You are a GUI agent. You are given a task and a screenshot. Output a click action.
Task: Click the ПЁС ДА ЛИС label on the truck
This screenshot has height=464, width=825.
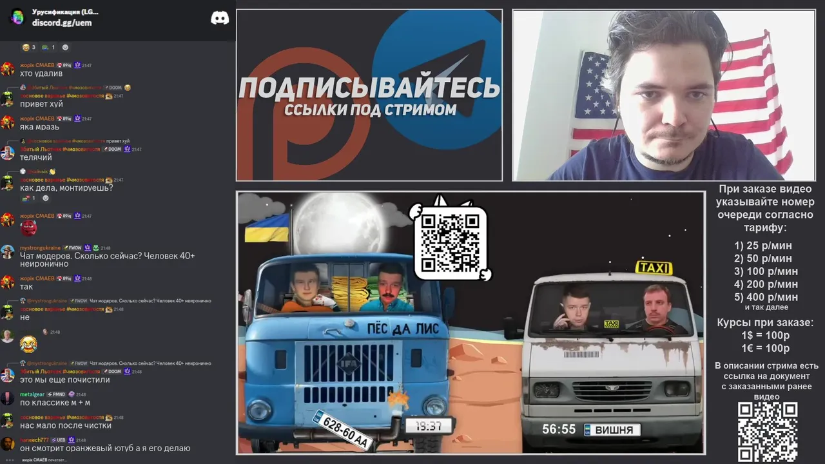pyautogui.click(x=403, y=329)
